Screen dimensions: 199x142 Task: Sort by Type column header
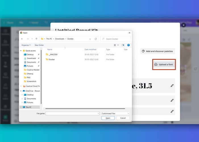tap(108, 49)
